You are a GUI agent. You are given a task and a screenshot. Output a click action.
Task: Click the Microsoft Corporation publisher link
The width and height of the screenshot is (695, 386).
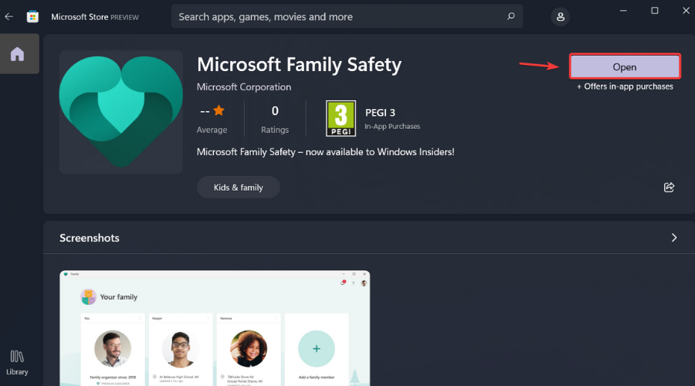coord(244,87)
